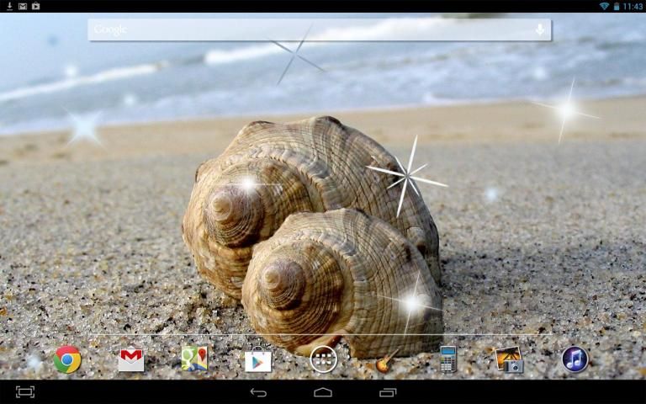Tap the download notification icon

[8, 6]
